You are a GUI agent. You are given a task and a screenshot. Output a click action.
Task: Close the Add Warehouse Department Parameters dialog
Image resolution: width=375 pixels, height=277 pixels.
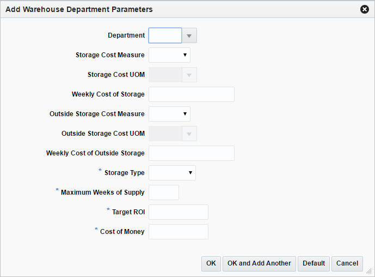(x=365, y=9)
